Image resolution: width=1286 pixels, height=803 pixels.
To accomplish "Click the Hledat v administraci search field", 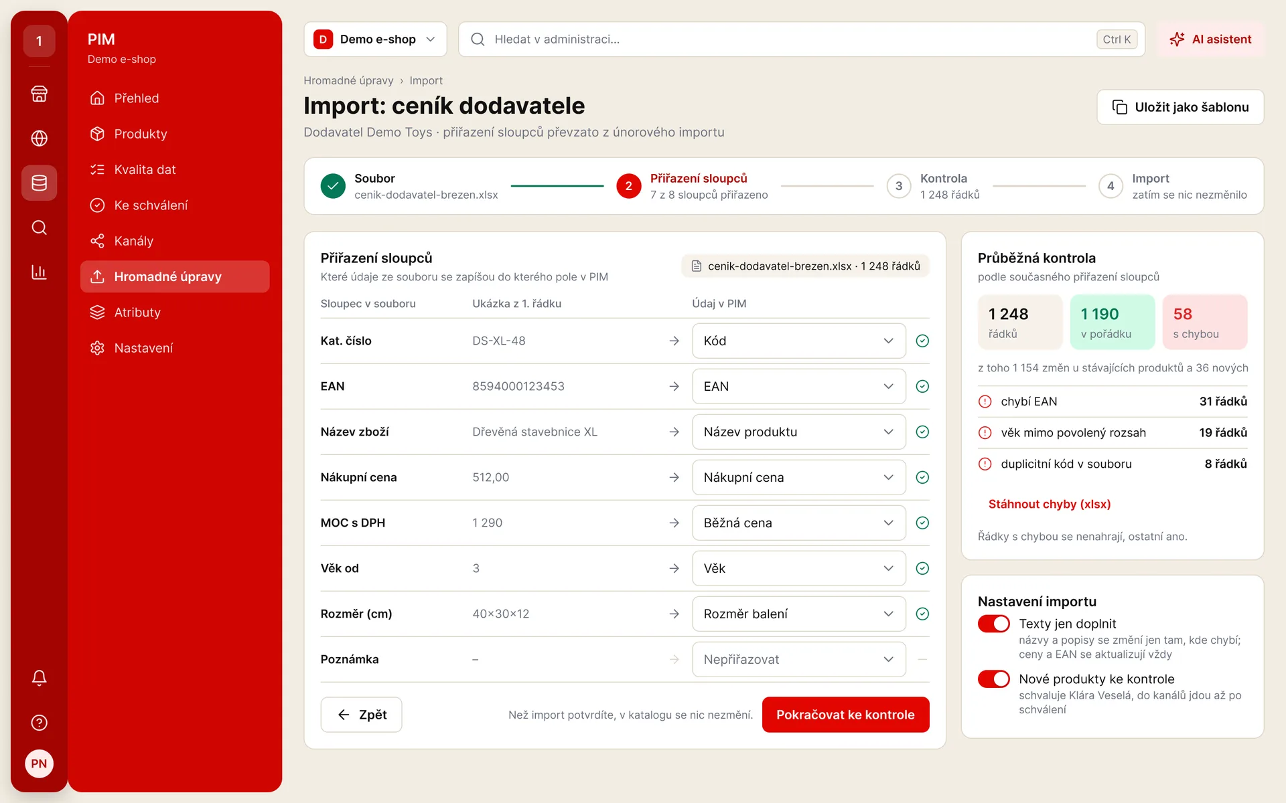I will click(x=801, y=39).
